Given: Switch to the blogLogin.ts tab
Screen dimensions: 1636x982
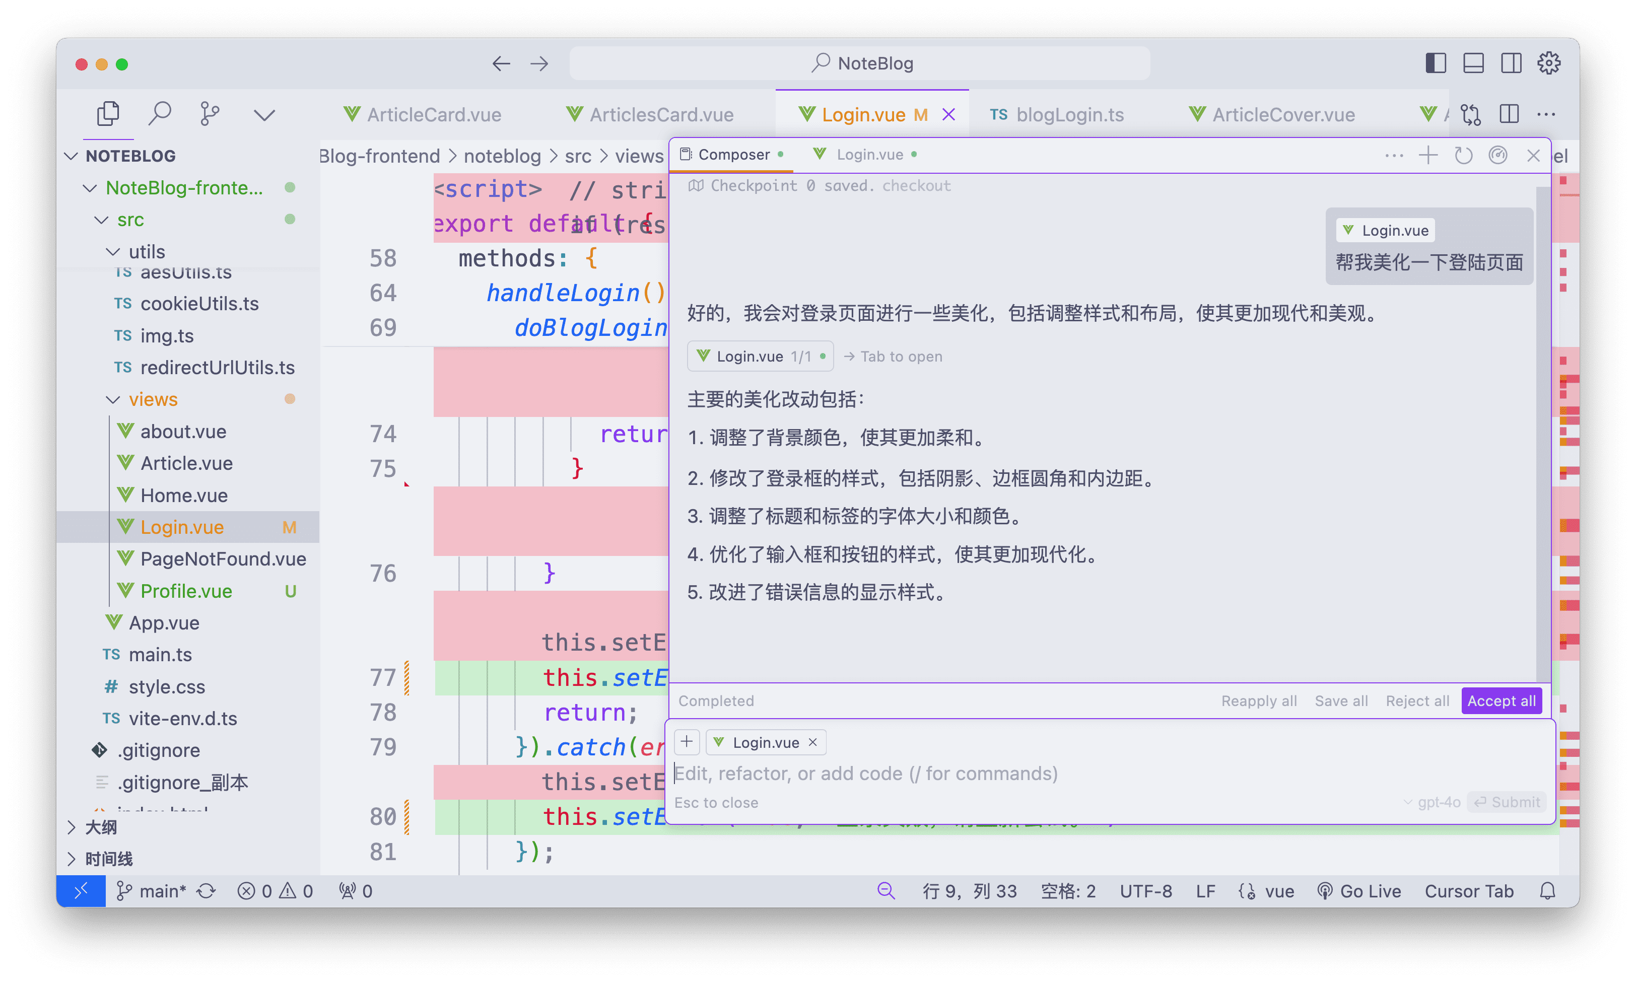Looking at the screenshot, I should click(x=1057, y=114).
